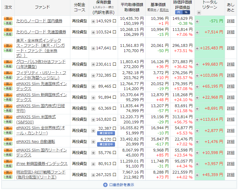This screenshot has height=192, width=238.
Task: Expand holdings breakdown for 143,929口 row
Action: point(93,21)
